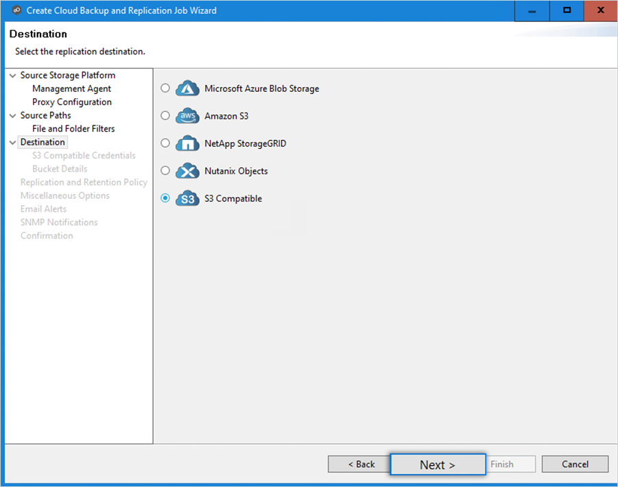This screenshot has height=487, width=618.
Task: Click the Replication and Retention Policy step
Action: 84,182
